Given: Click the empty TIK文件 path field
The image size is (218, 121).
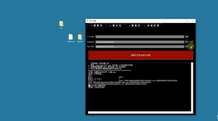Looking at the screenshot, I should [140, 37].
